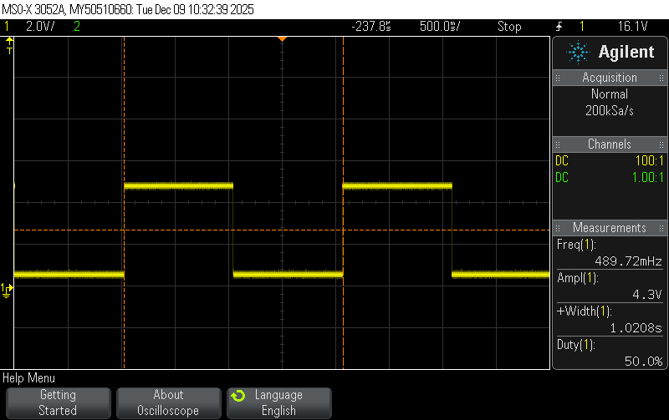
Task: Click the 200kSa/s sample rate value
Action: point(610,111)
